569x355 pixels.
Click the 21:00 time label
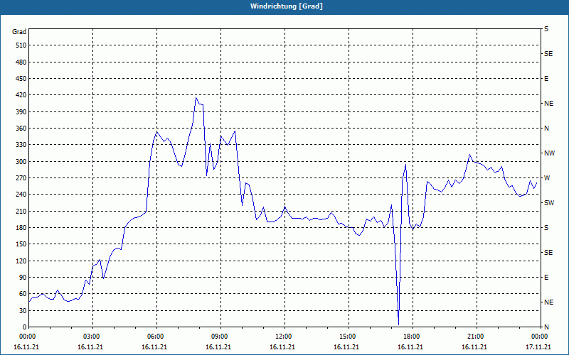point(476,336)
